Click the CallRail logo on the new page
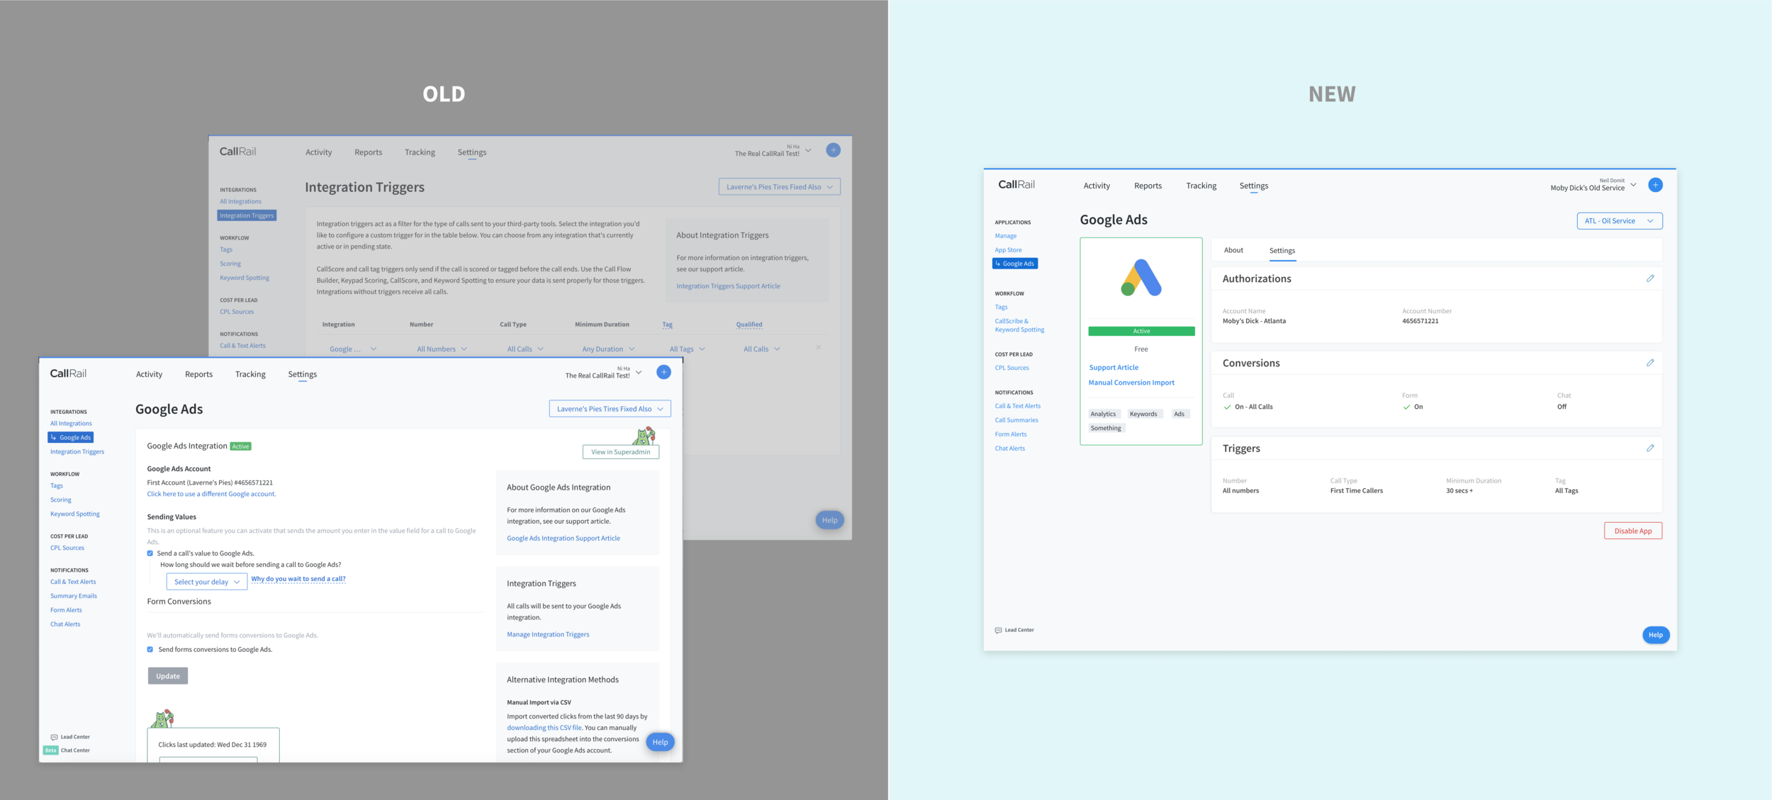 pyautogui.click(x=1016, y=184)
